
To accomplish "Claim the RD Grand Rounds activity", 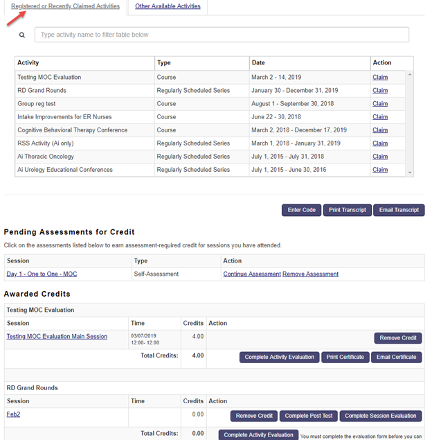I will [380, 91].
